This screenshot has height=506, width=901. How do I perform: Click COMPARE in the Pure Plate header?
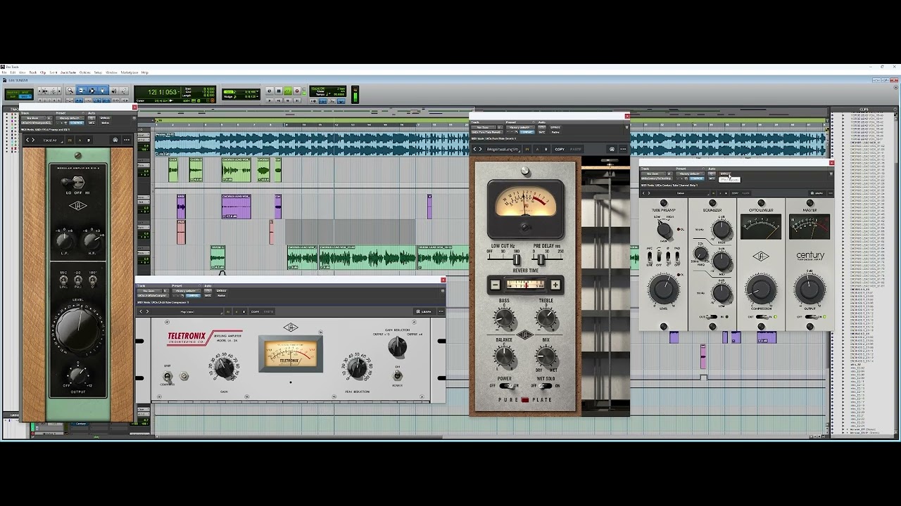tap(527, 132)
